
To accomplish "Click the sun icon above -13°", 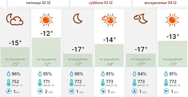I will (172, 20).
